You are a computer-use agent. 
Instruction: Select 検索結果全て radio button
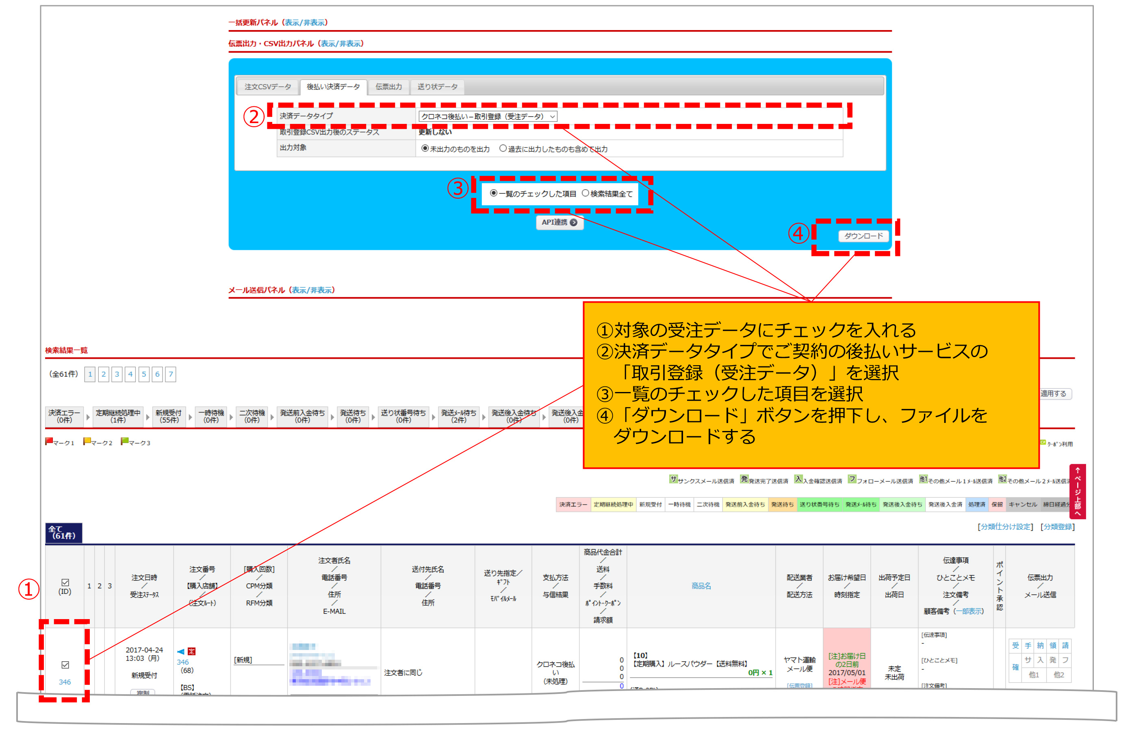pos(586,193)
